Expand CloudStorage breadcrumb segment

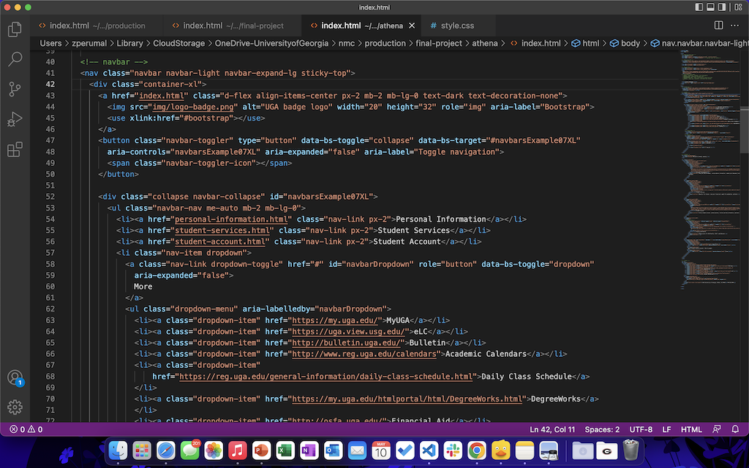[x=178, y=43]
